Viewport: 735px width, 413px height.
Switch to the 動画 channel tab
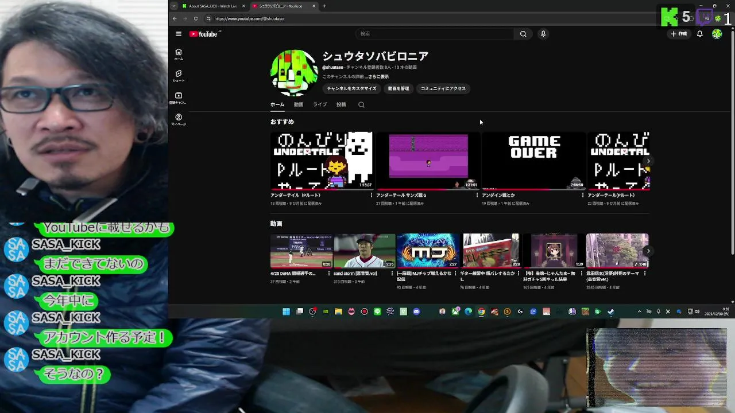point(299,104)
